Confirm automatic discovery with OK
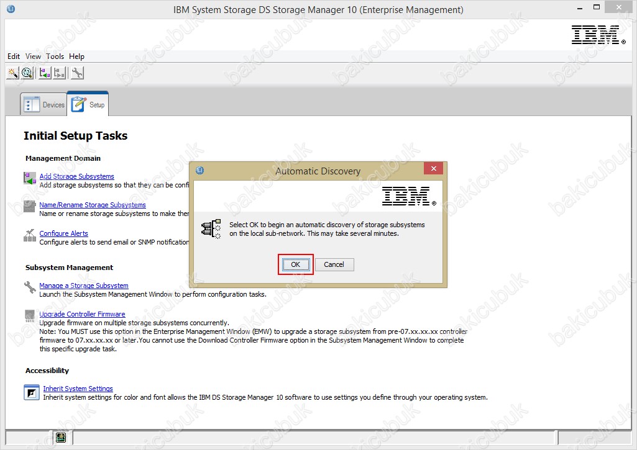Screen dimensions: 637x450 295,264
